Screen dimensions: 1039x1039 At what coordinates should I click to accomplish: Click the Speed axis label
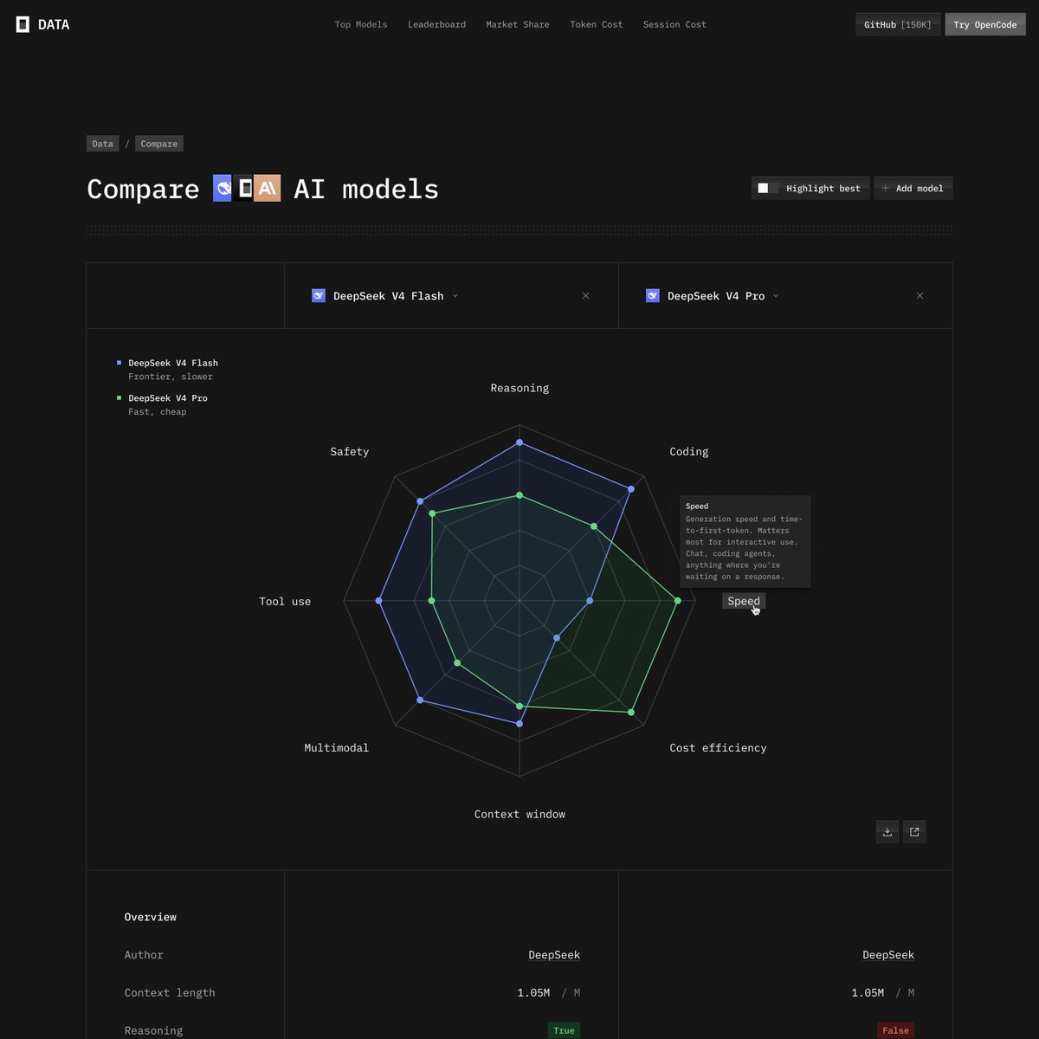[x=744, y=601]
